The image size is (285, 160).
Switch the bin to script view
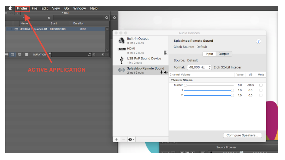[26, 55]
